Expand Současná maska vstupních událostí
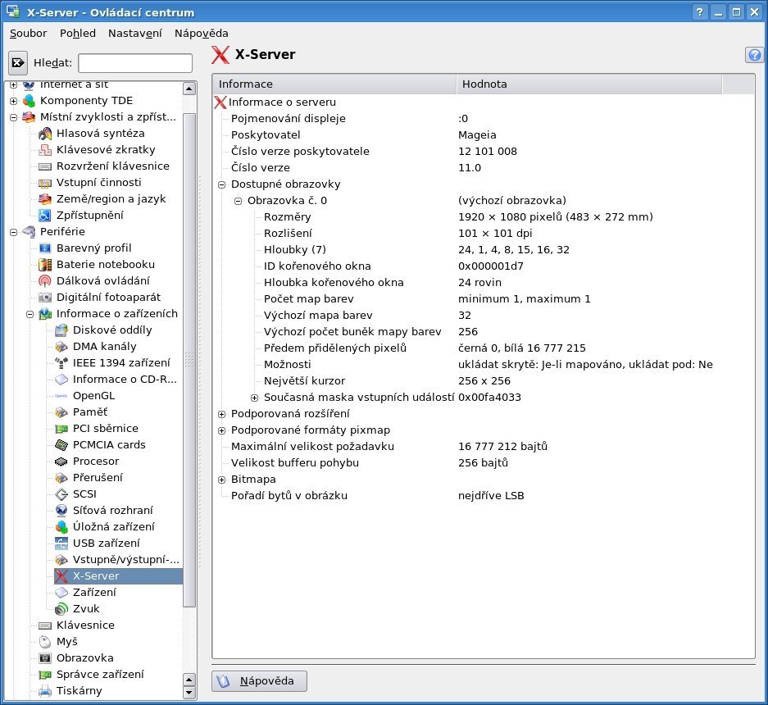Screen dimensions: 768x705 point(255,398)
